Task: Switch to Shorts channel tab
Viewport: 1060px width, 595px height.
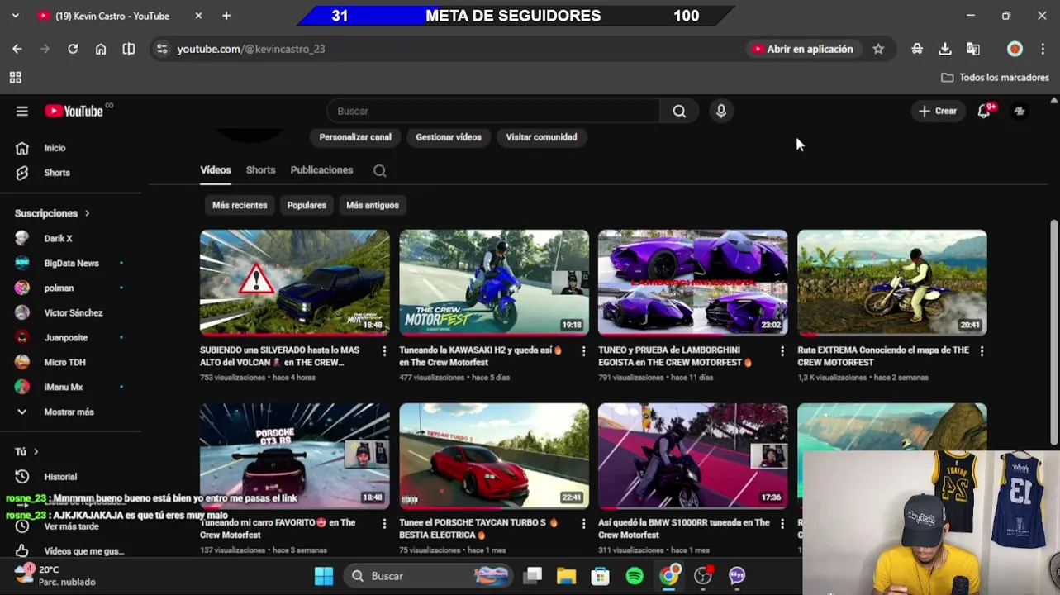Action: 260,170
